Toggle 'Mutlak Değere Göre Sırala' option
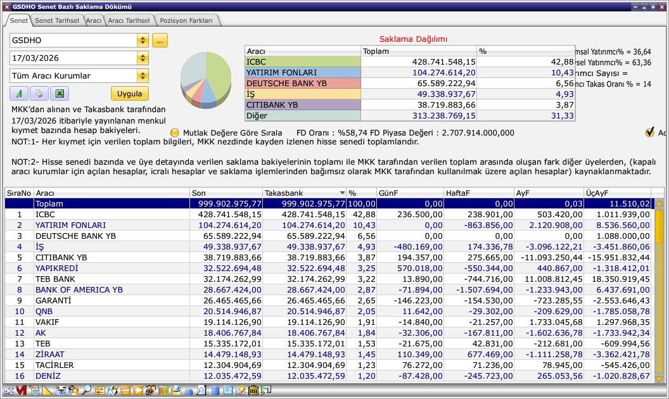 click(x=175, y=133)
